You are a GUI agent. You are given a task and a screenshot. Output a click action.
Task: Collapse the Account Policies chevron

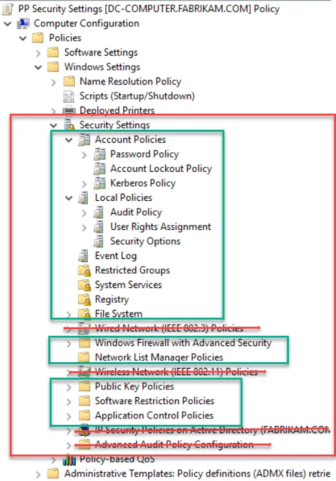(69, 140)
